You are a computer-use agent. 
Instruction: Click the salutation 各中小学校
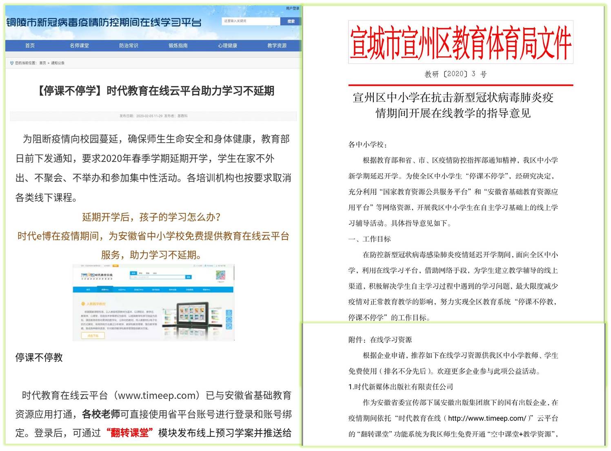point(368,145)
